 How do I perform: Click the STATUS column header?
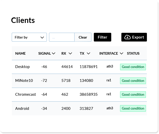point(133,53)
